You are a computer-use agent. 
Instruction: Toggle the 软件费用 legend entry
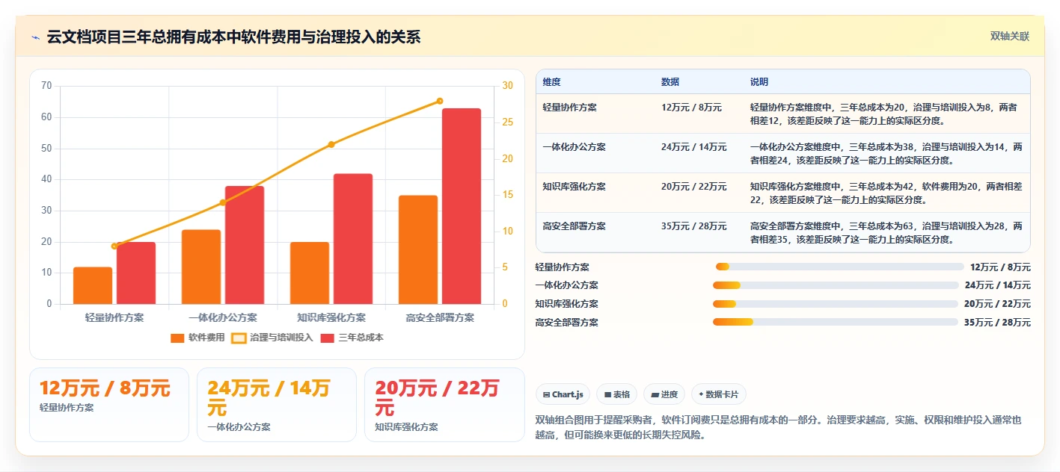(197, 338)
